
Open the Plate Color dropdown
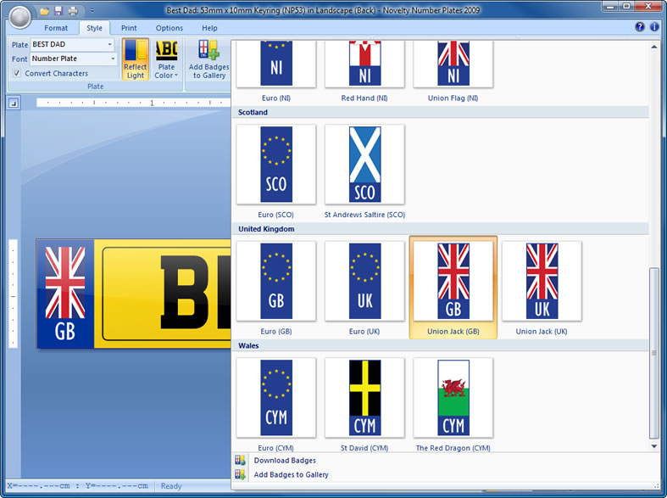[x=166, y=59]
